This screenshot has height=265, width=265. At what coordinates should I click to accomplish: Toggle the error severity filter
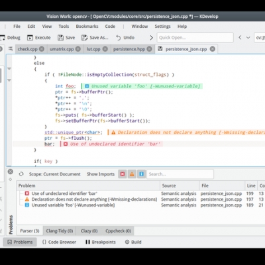tap(123, 174)
